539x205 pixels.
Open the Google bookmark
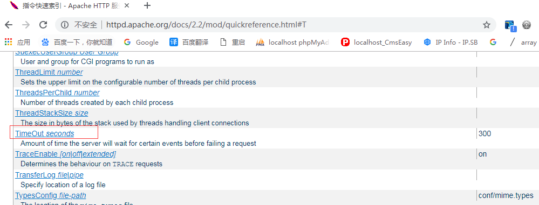tap(141, 42)
